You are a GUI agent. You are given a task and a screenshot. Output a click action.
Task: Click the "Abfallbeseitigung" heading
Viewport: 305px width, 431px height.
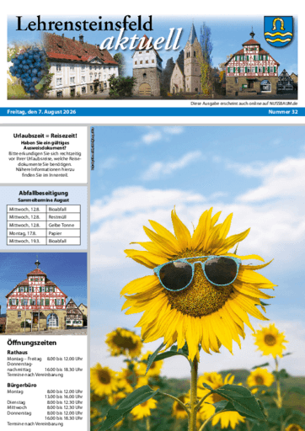point(44,193)
